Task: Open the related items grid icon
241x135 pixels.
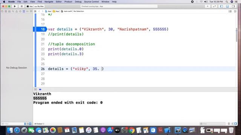Action: (35, 11)
